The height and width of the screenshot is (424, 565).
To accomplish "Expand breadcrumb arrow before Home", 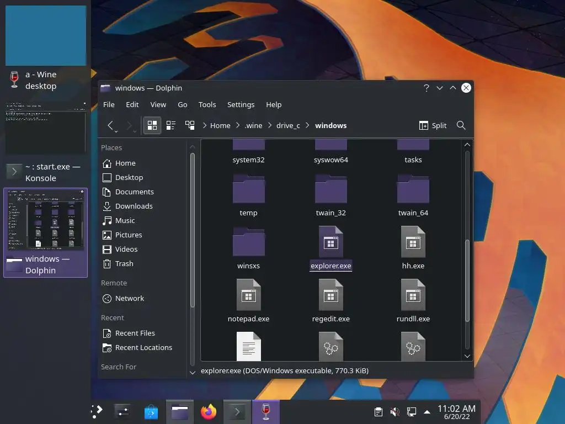I will (x=204, y=125).
